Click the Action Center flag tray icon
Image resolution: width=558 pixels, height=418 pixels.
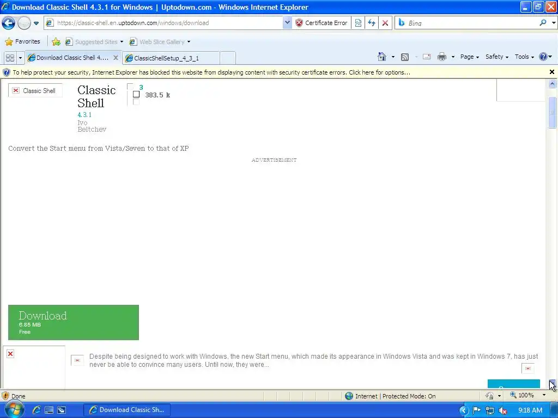click(476, 410)
